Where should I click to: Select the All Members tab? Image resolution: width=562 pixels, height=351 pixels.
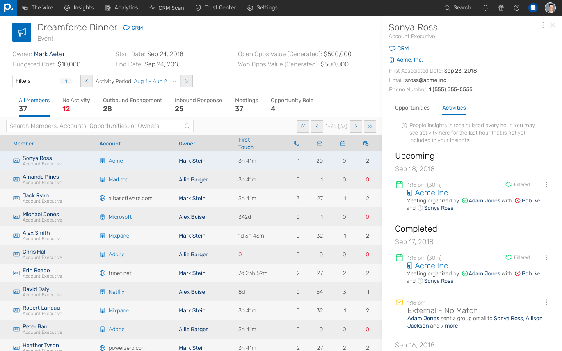[x=34, y=105]
